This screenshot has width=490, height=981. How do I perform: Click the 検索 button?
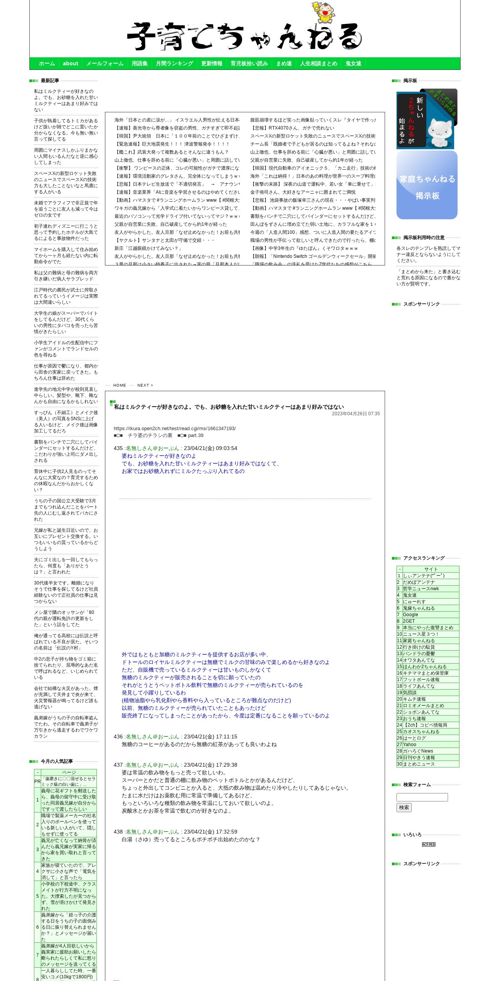click(404, 807)
